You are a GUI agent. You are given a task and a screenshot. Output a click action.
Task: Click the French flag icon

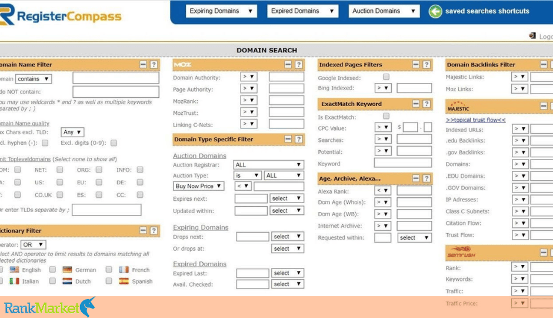click(x=124, y=270)
